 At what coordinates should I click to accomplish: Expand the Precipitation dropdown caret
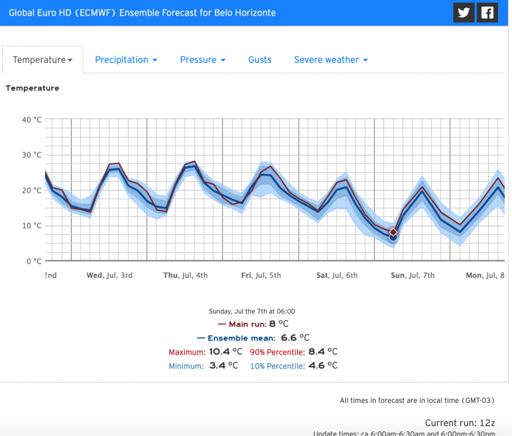pyautogui.click(x=155, y=60)
